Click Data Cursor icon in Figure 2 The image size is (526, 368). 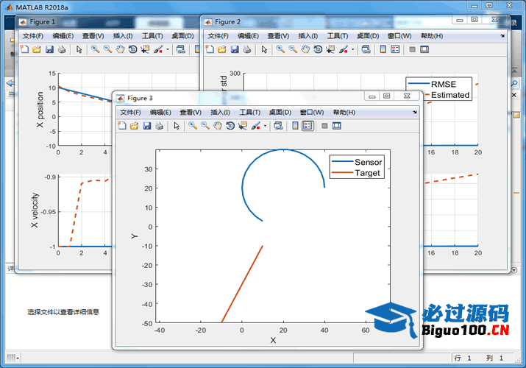(330, 49)
